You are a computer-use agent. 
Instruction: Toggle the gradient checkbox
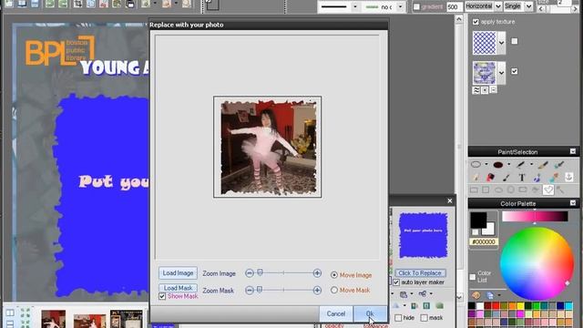(x=416, y=6)
